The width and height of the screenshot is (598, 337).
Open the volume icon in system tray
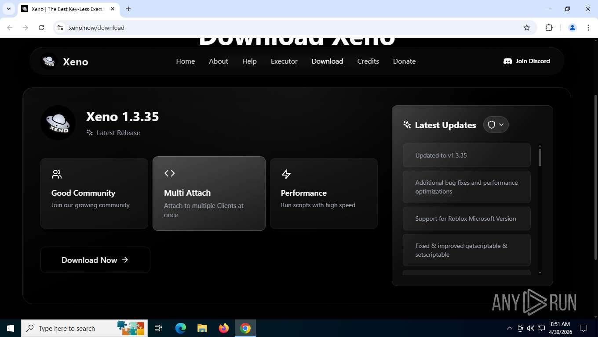coord(530,328)
